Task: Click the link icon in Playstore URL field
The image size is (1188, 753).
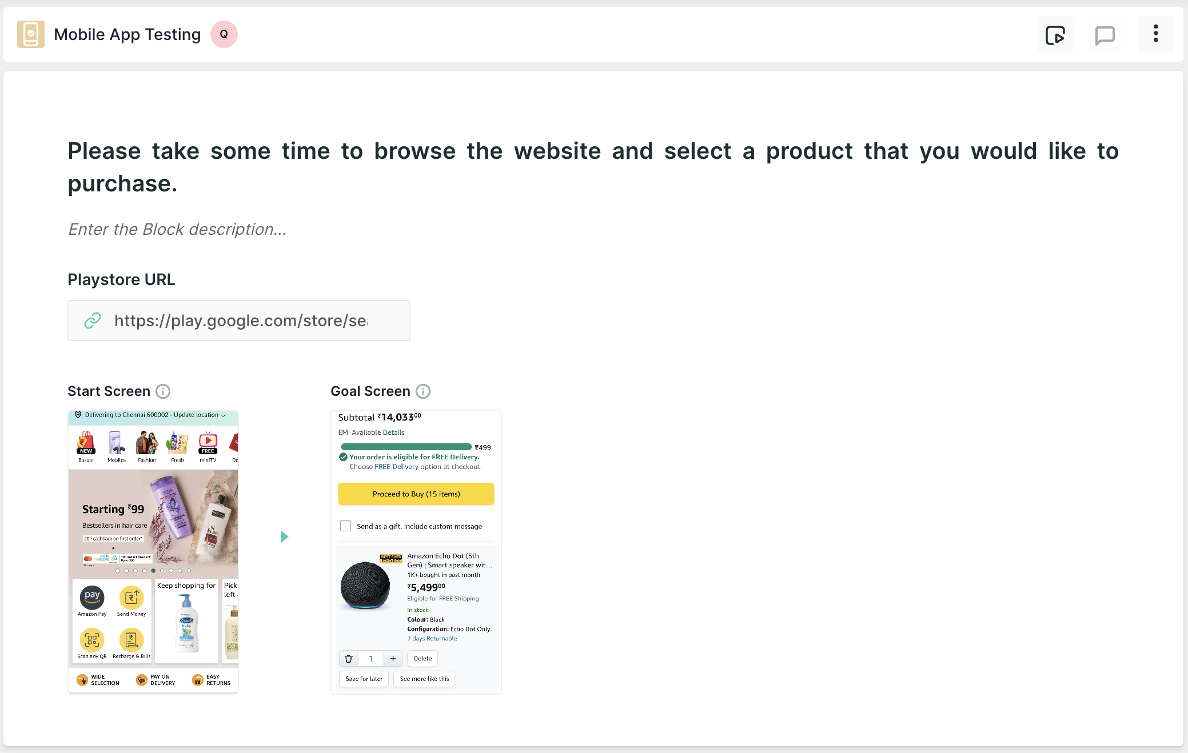Action: click(x=93, y=321)
